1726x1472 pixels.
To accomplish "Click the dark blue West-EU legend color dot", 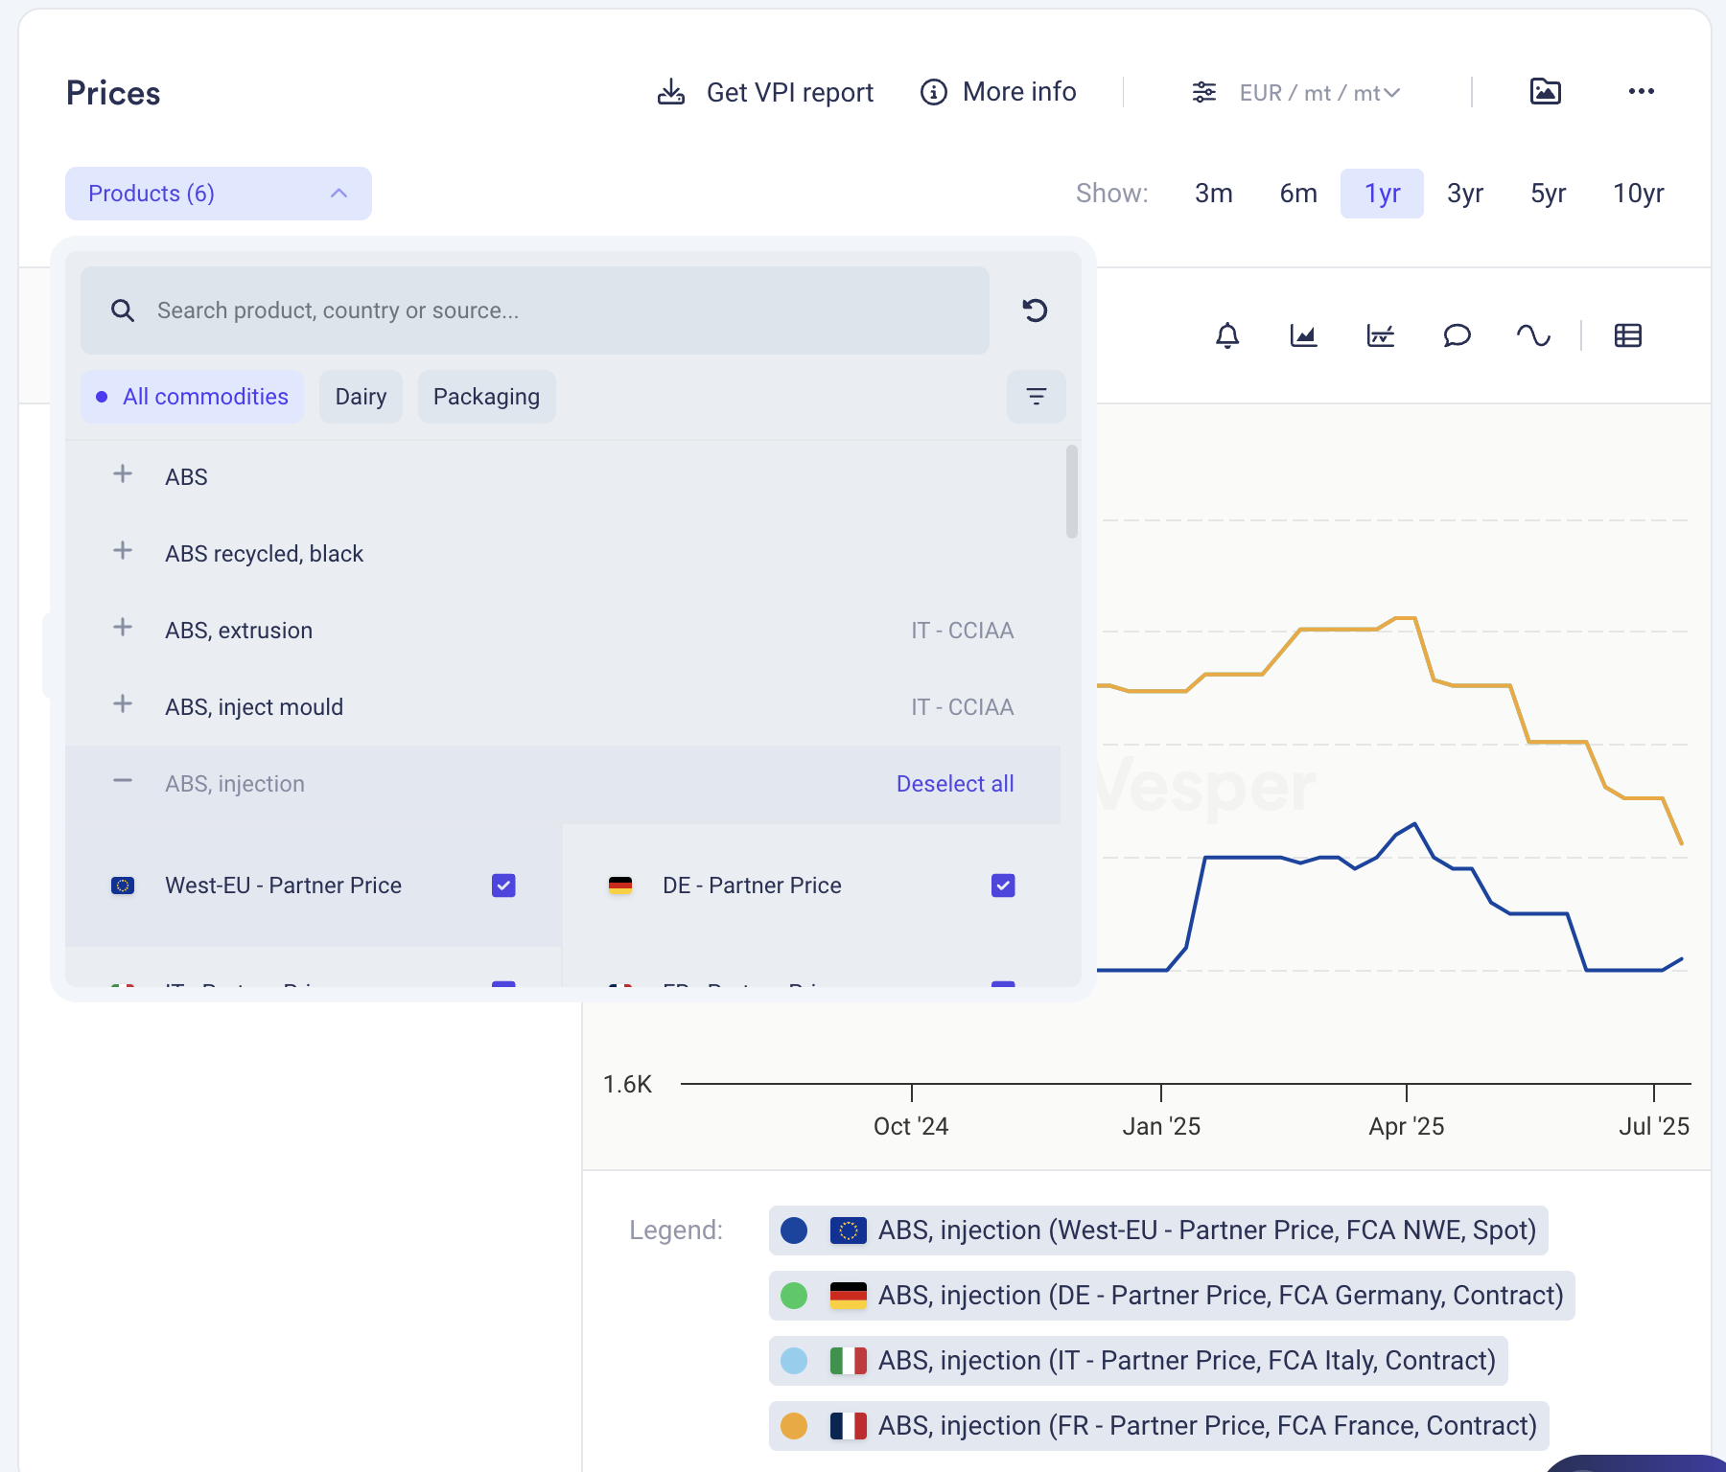I will 794,1230.
